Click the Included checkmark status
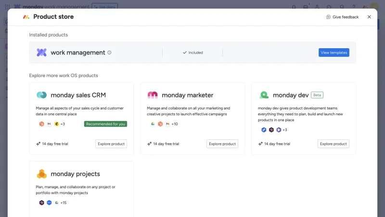385x217 pixels. pos(193,53)
